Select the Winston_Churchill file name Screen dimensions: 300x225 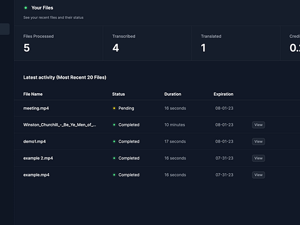59,125
